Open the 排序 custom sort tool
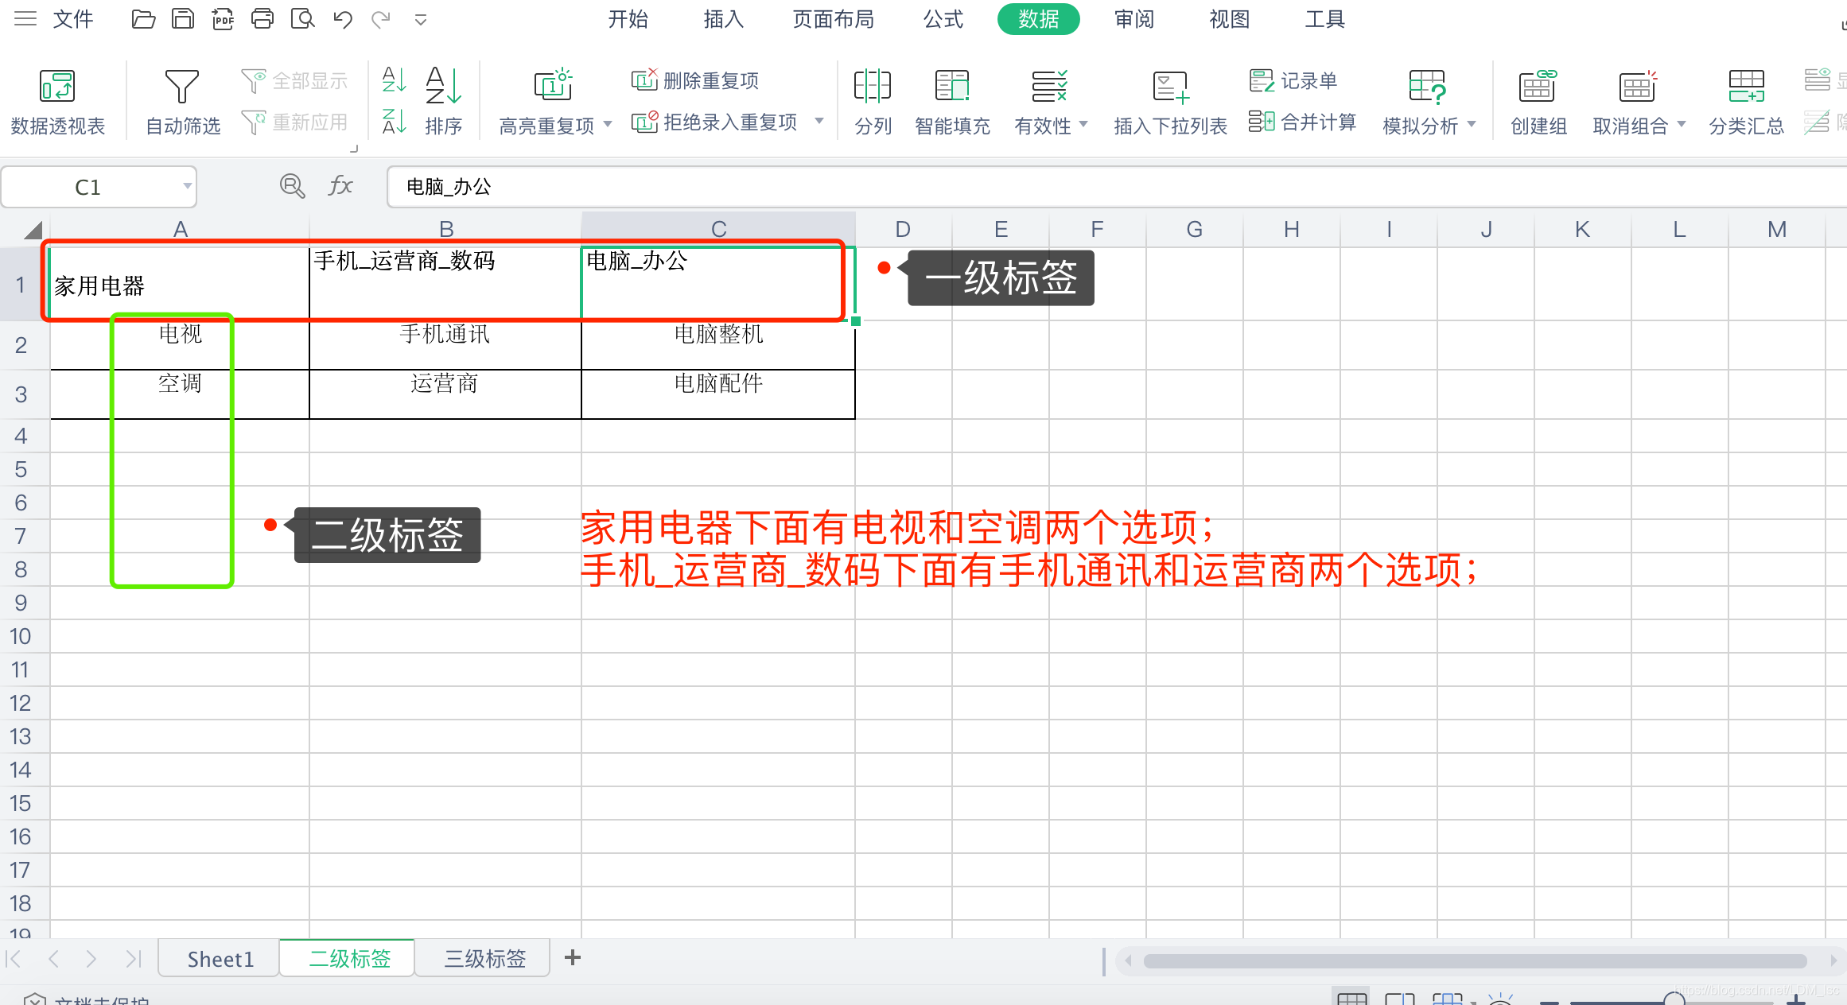Image resolution: width=1847 pixels, height=1005 pixels. click(x=443, y=102)
